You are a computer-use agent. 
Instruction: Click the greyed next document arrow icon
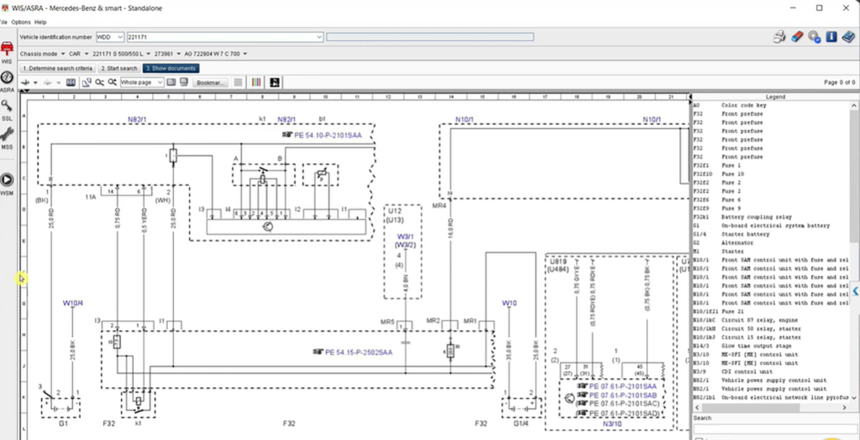48,83
